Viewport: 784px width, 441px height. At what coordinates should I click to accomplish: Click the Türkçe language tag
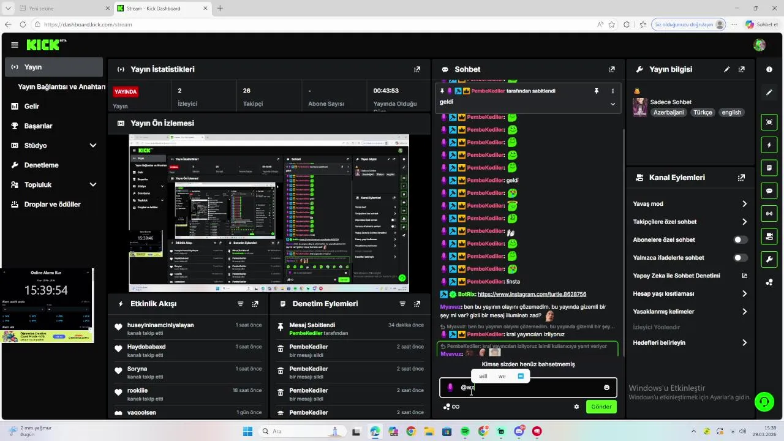[x=703, y=113]
